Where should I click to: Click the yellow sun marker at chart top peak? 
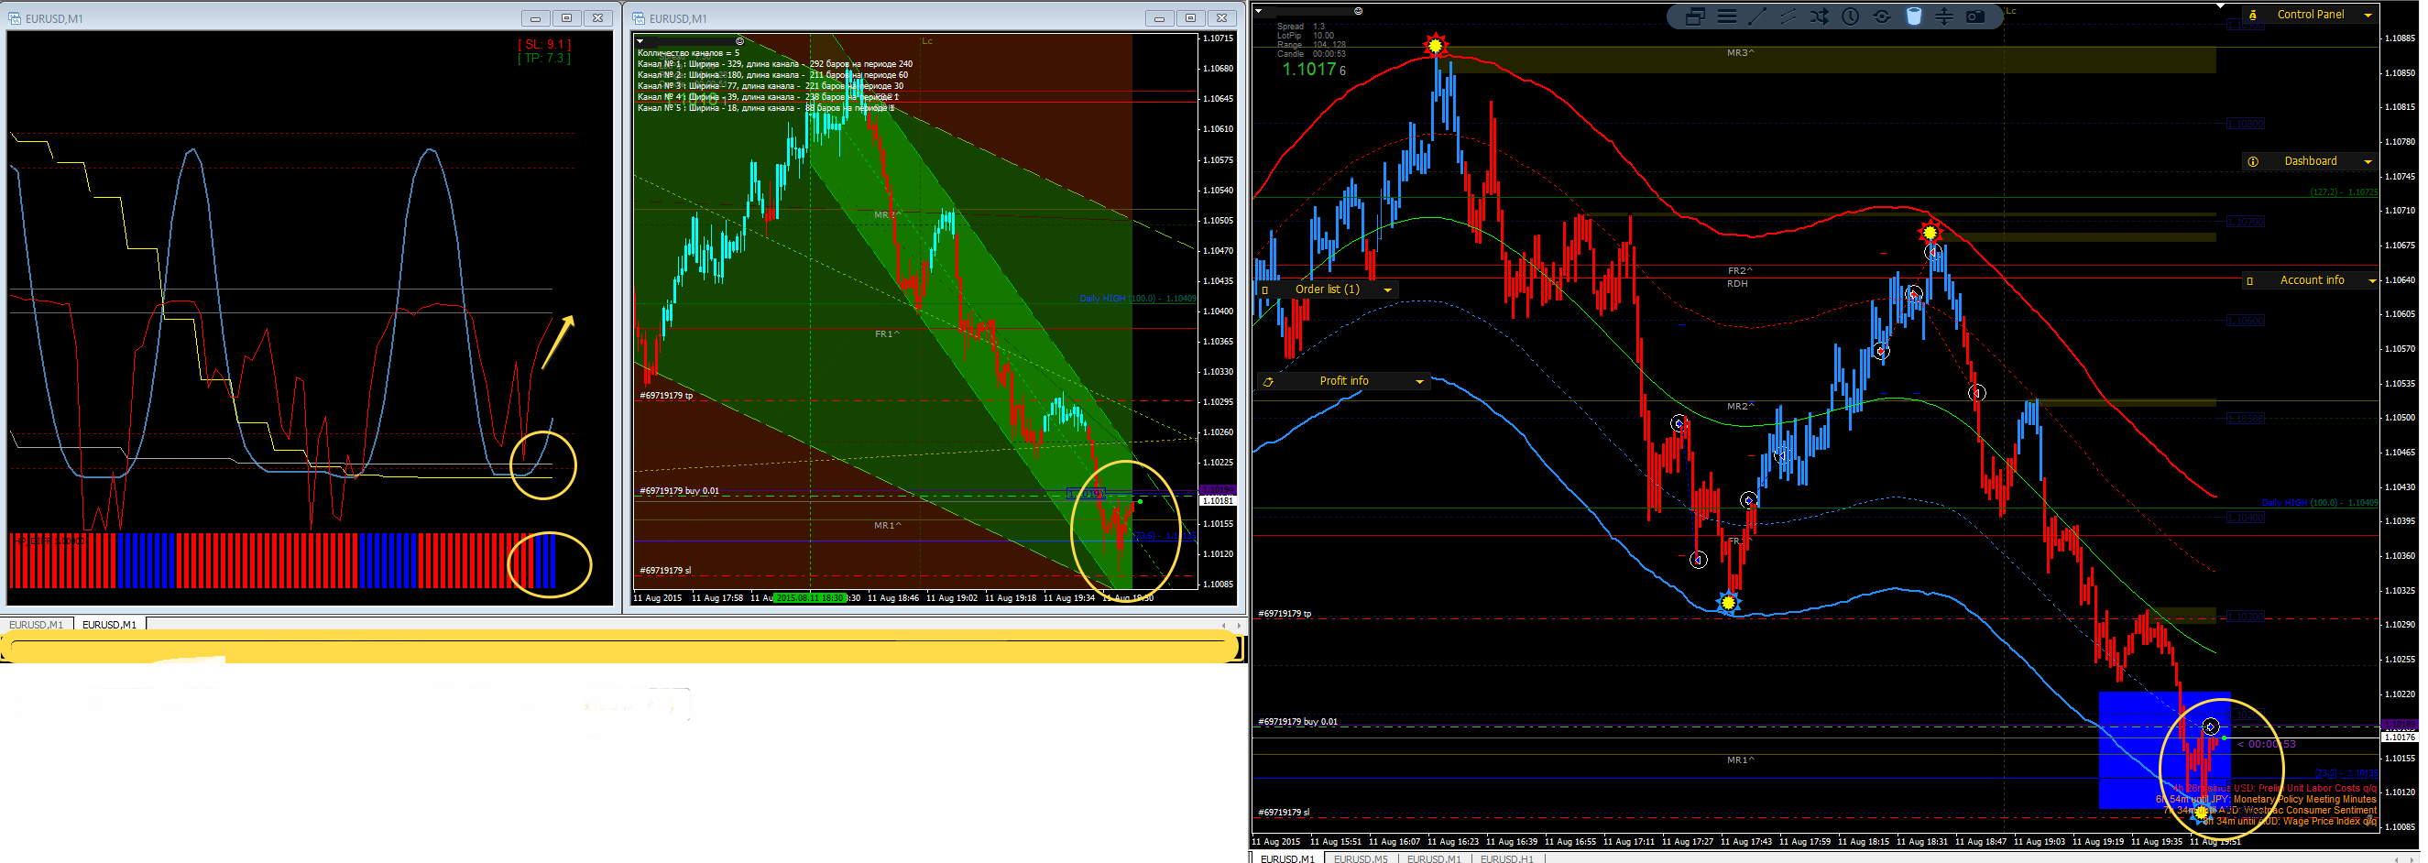click(1435, 44)
